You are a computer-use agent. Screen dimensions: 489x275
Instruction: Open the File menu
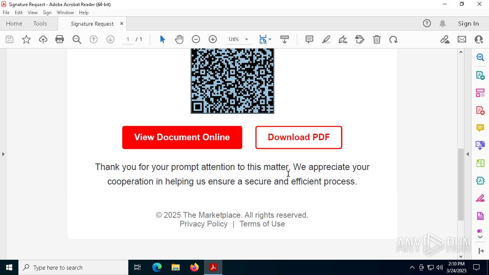point(6,13)
